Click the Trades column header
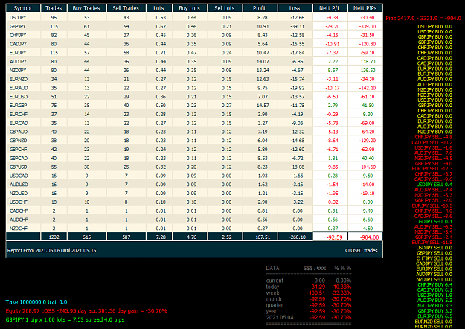 coord(54,8)
